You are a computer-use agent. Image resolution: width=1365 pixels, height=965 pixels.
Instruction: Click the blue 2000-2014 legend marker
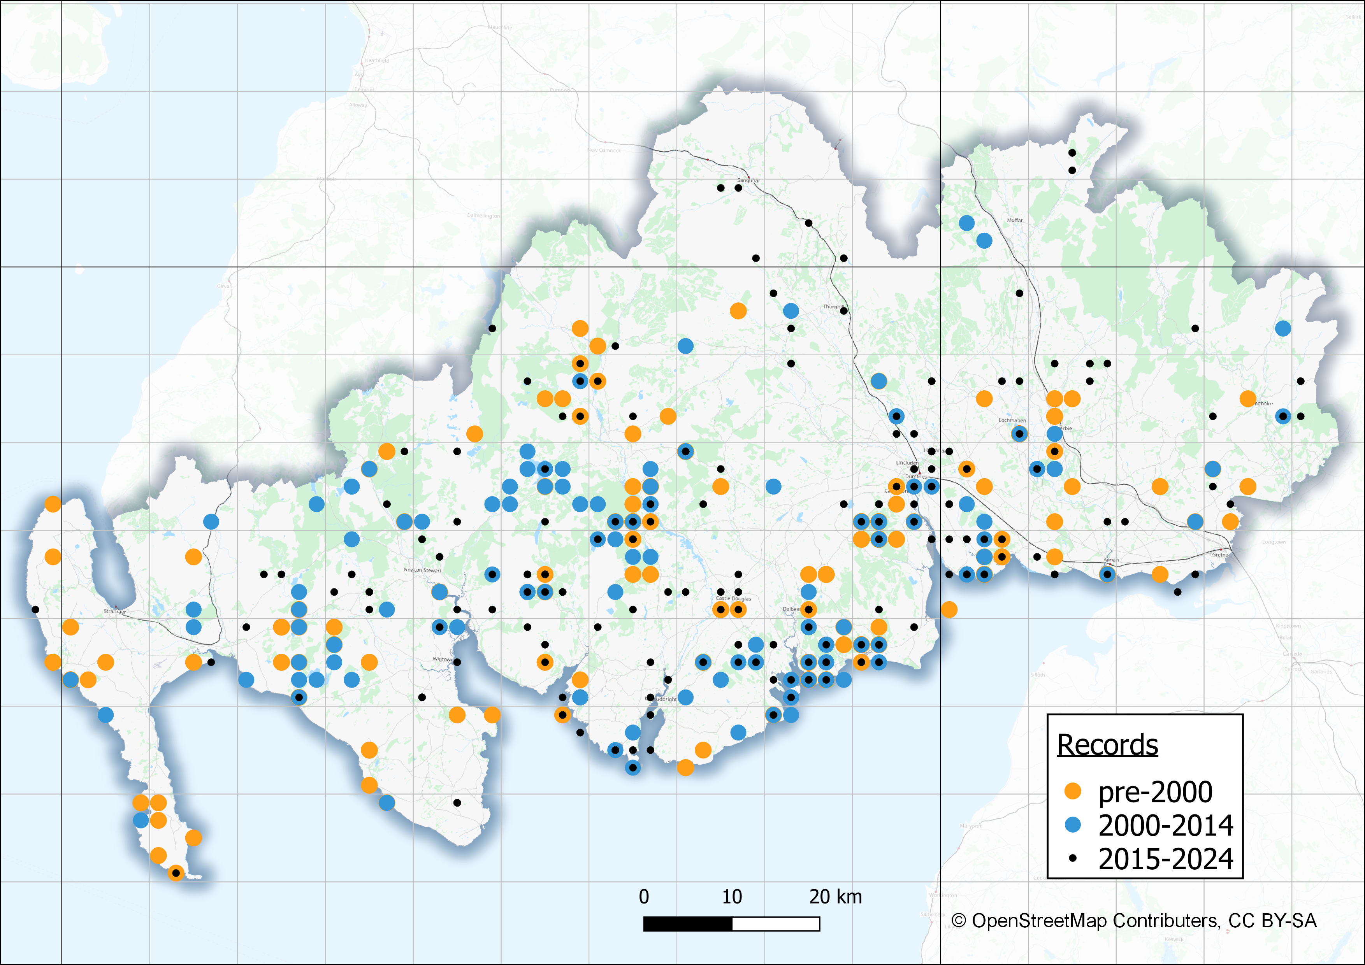pos(1073,825)
